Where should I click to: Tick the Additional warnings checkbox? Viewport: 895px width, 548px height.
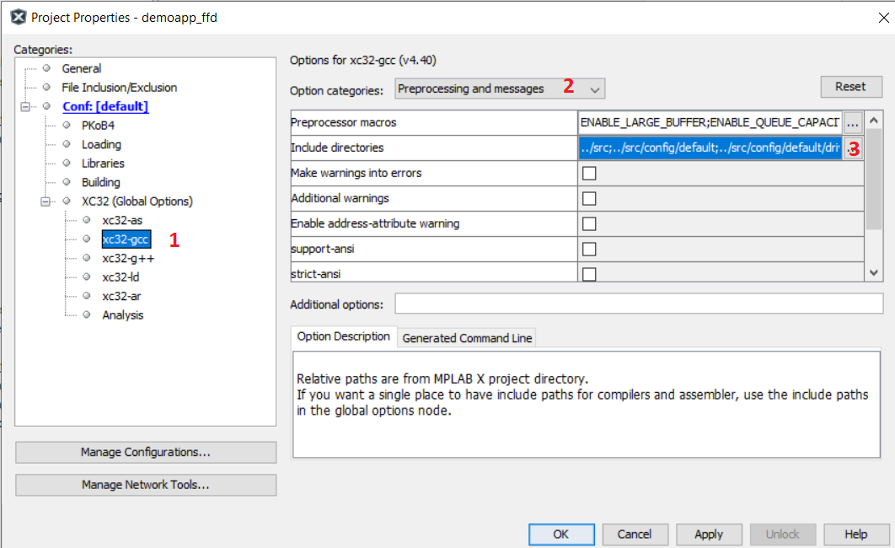click(x=589, y=198)
